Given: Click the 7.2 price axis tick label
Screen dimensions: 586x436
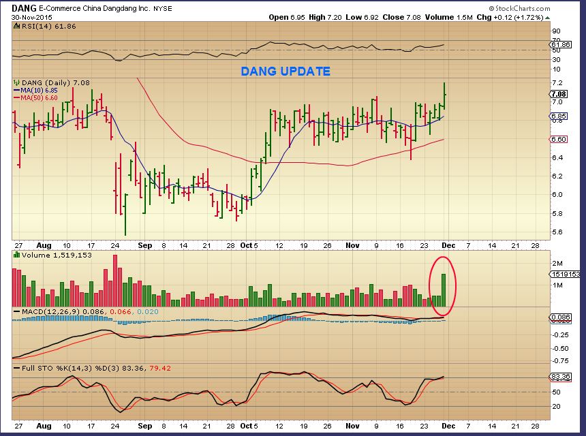Looking at the screenshot, I should pos(557,82).
